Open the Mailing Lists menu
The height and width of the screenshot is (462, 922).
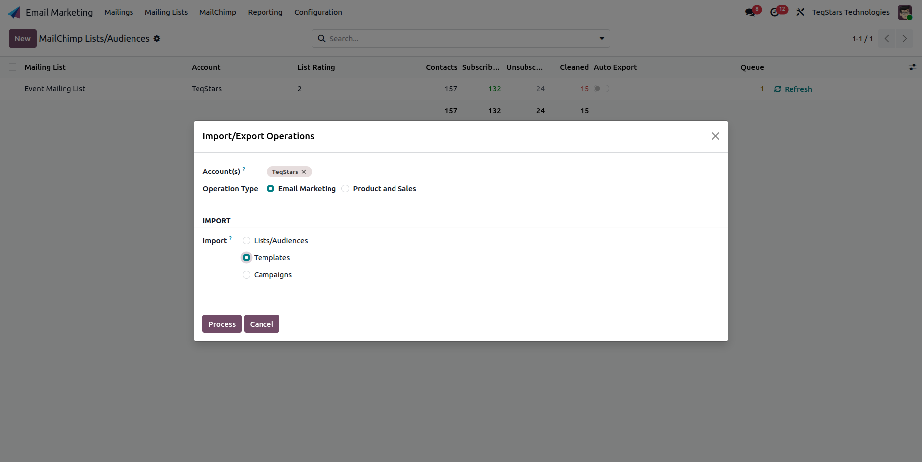point(166,12)
